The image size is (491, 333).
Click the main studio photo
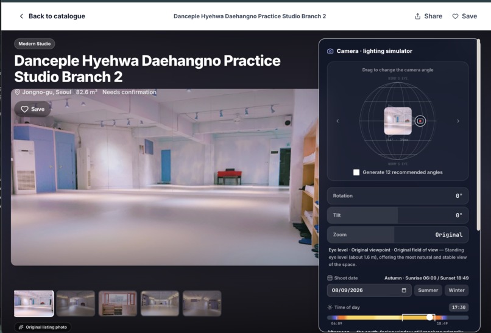tap(164, 177)
